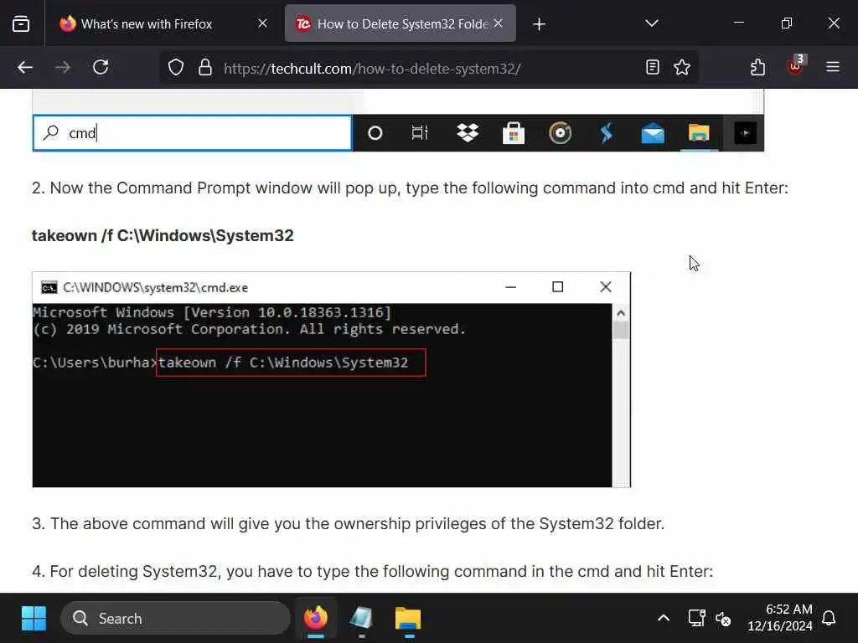Click the taskbar Search box

point(175,619)
